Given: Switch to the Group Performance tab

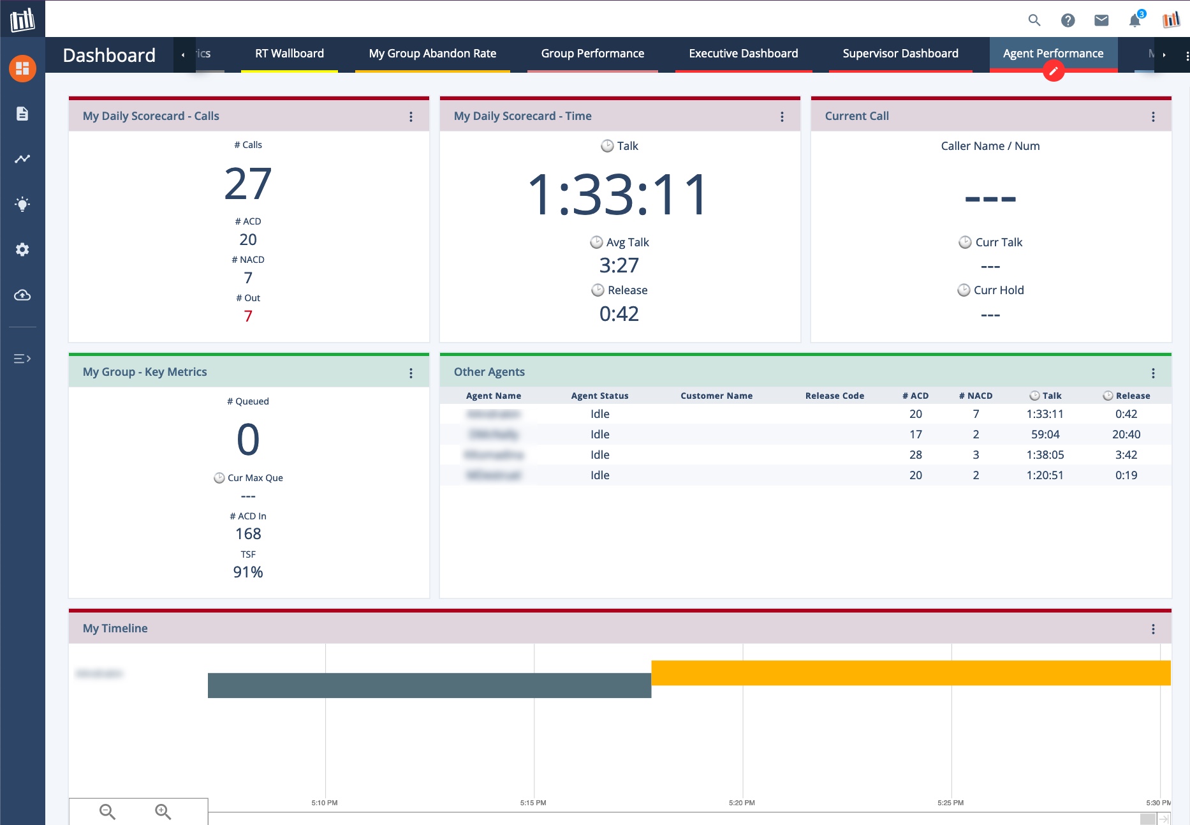Looking at the screenshot, I should [x=592, y=54].
